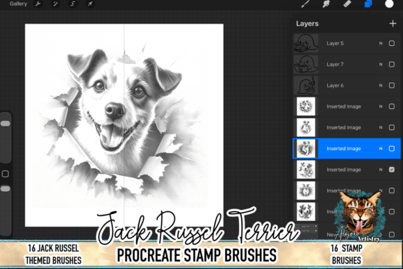Viewport: 403px width, 269px height.
Task: Tap thumbnail of the highlighted Inserted Image layer
Action: click(x=306, y=148)
